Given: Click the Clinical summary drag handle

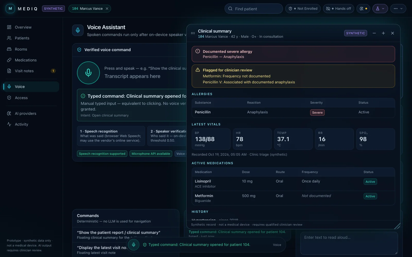Looking at the screenshot, I should pyautogui.click(x=193, y=33).
